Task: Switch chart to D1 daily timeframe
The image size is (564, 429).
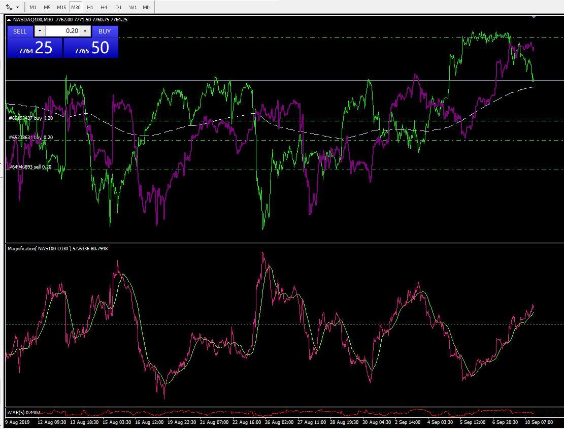Action: [118, 7]
